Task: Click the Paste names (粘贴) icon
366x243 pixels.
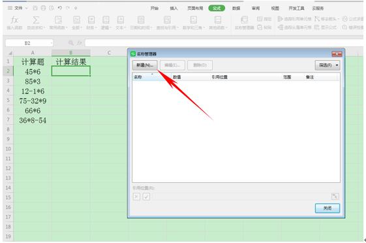Action: point(260,27)
